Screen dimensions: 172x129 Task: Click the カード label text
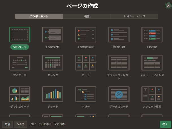pos(86,75)
